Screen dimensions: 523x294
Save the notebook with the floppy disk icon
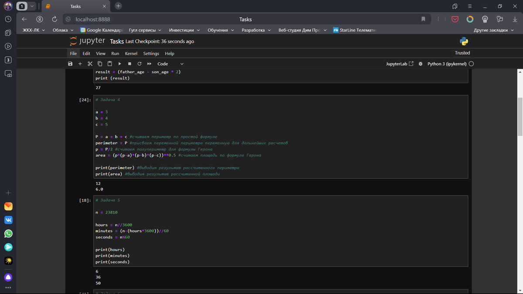tap(70, 64)
